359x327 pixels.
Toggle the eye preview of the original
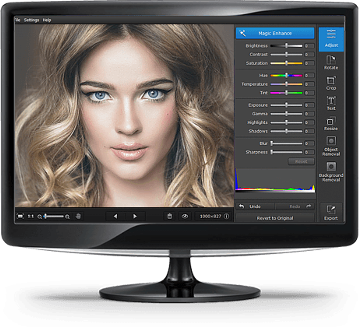click(x=185, y=216)
